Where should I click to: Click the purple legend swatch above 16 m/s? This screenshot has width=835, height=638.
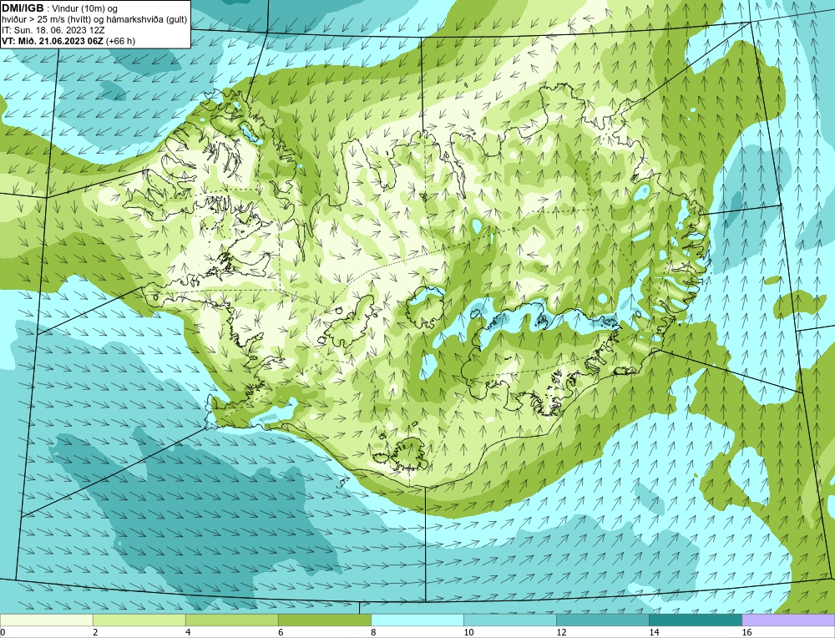point(788,620)
